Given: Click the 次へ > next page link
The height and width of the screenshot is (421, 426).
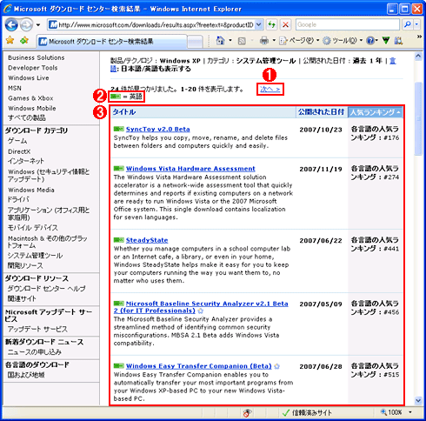Looking at the screenshot, I should point(270,90).
